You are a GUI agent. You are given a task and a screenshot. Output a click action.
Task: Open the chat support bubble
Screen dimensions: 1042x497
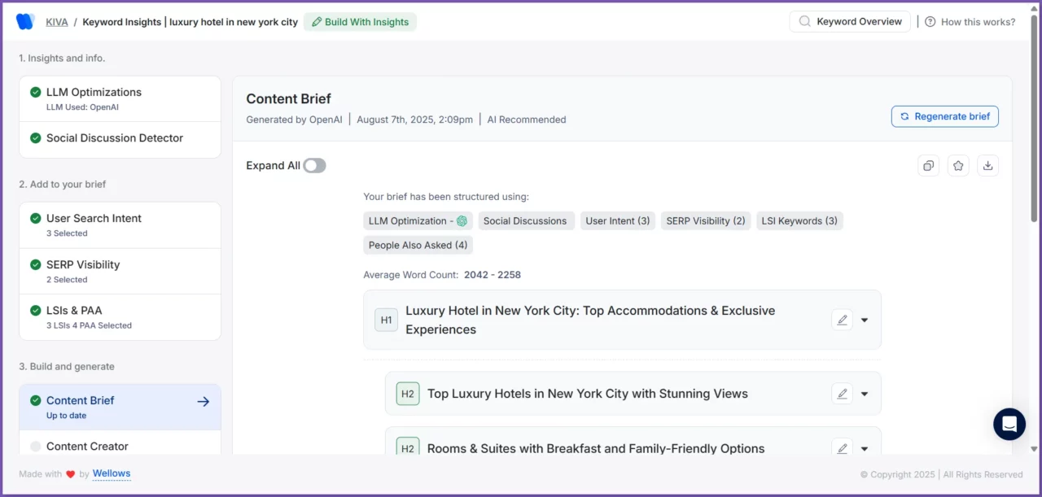pyautogui.click(x=1009, y=424)
